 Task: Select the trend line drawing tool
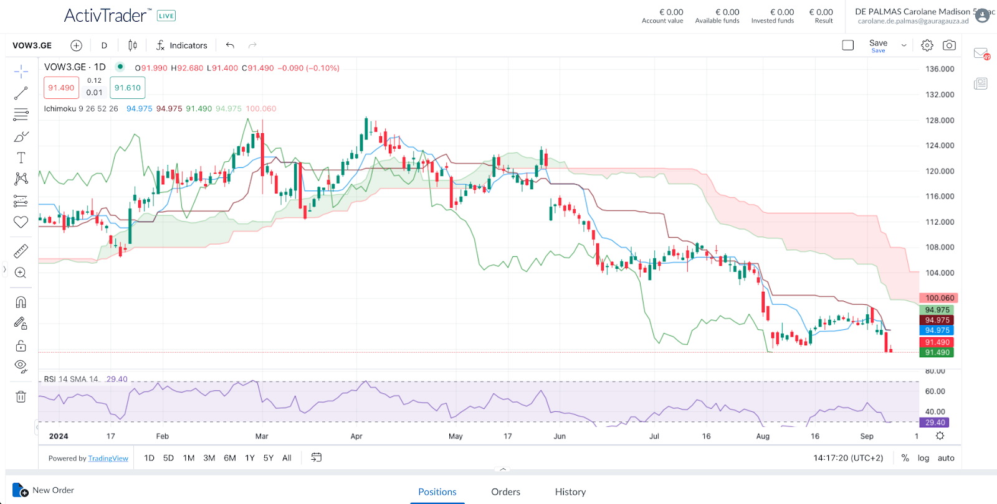[21, 93]
